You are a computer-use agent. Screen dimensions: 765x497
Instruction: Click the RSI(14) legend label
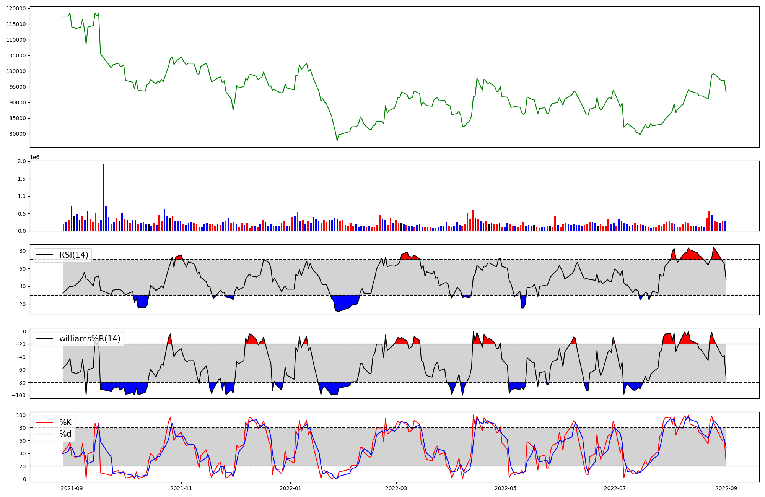coord(73,255)
